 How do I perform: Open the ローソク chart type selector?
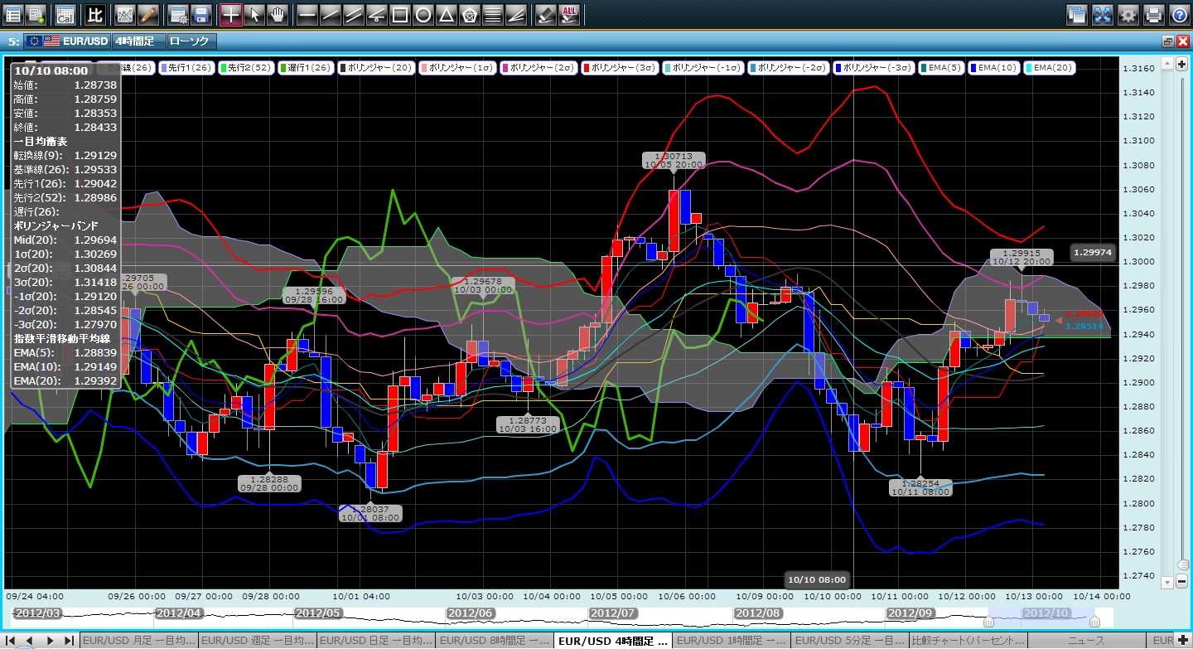coord(191,41)
